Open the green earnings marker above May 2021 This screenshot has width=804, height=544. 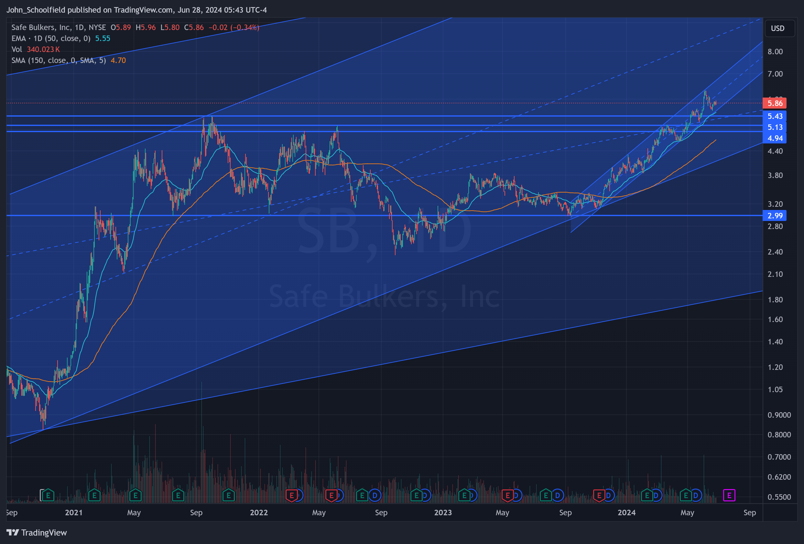(135, 496)
